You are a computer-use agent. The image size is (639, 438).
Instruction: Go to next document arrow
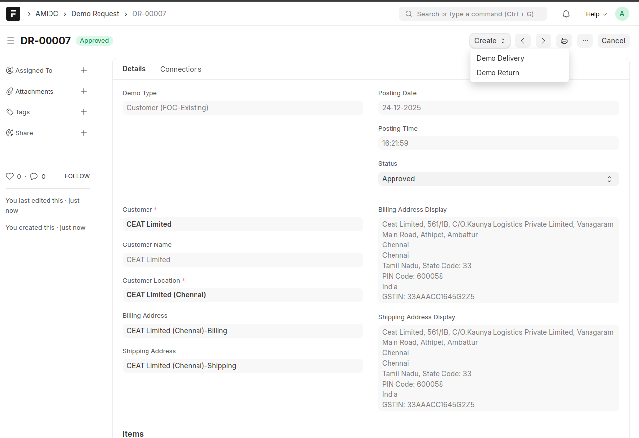click(543, 41)
